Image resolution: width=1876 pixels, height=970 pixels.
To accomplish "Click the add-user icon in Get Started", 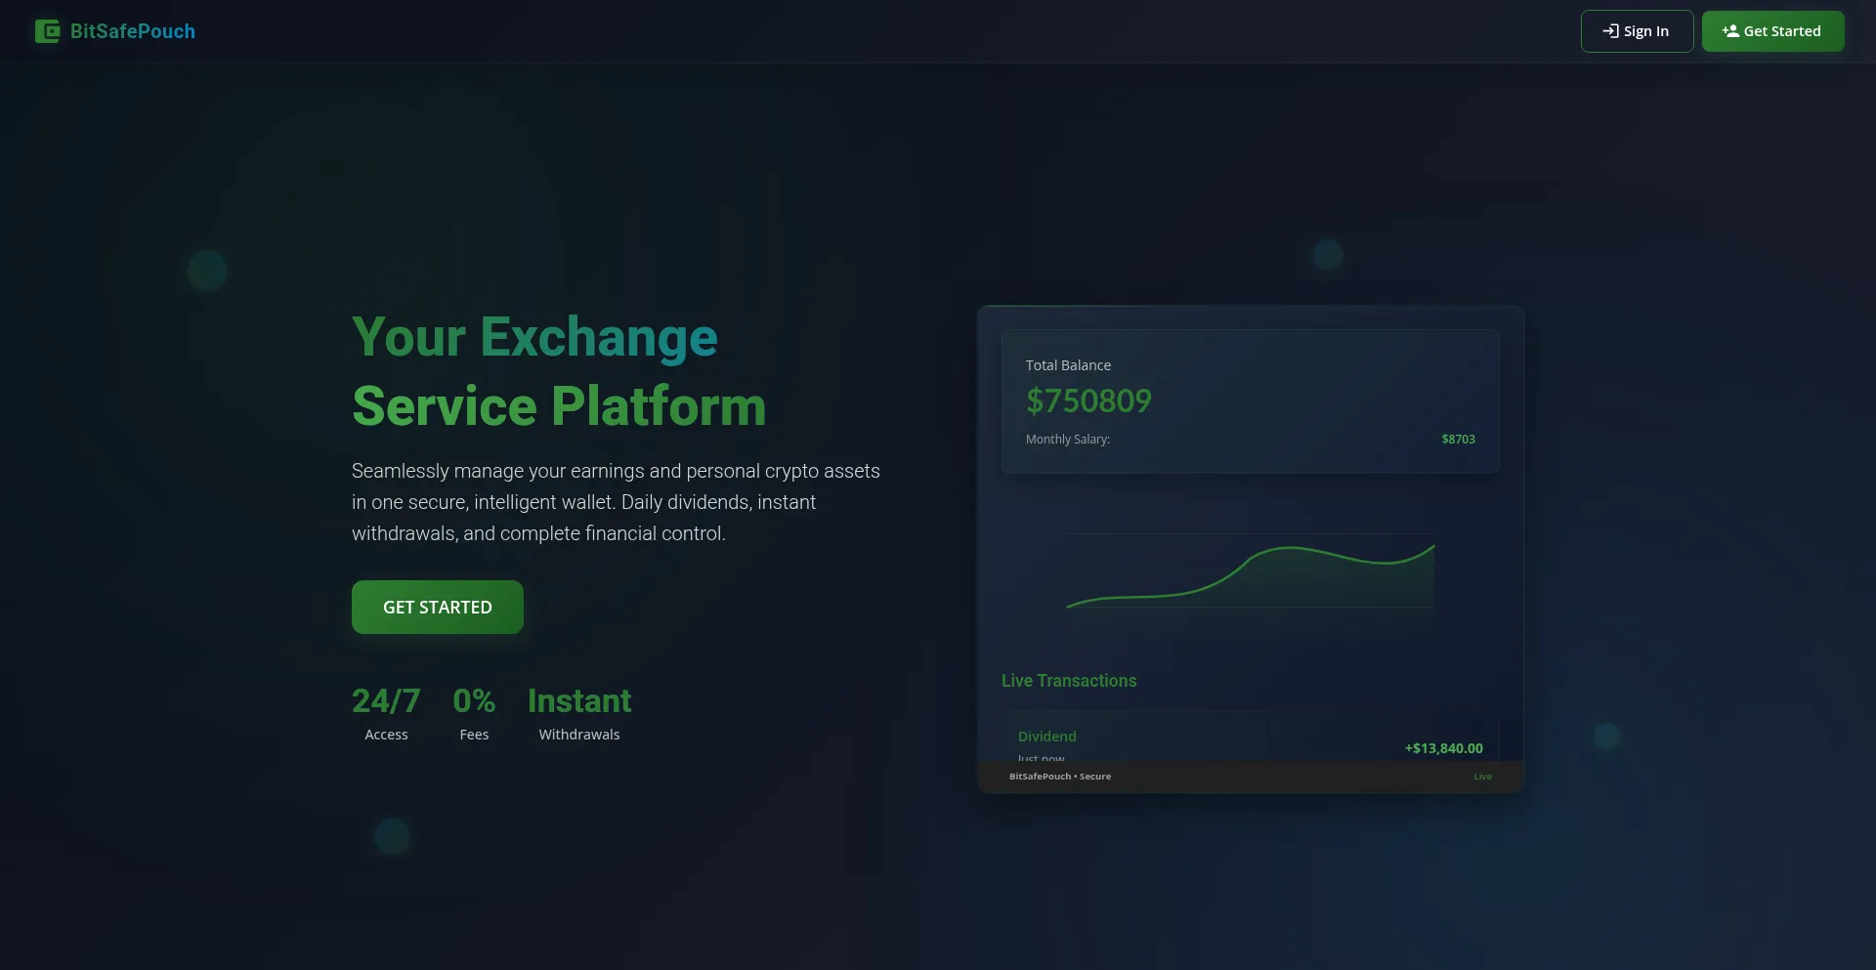I will 1730,31.
